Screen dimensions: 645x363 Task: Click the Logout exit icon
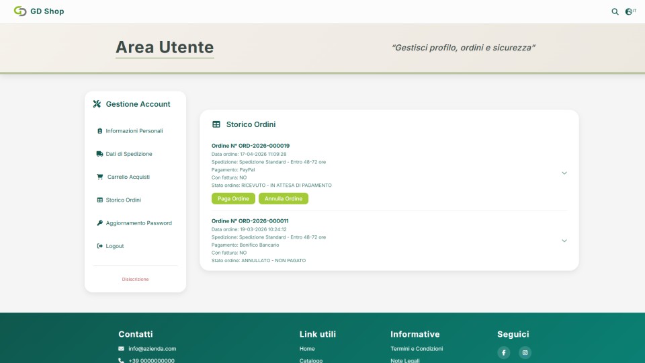[99, 246]
